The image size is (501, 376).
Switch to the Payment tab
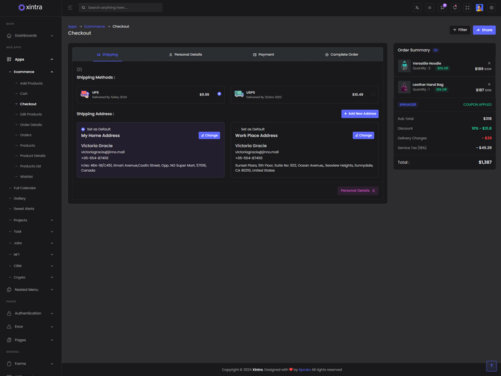coord(264,55)
